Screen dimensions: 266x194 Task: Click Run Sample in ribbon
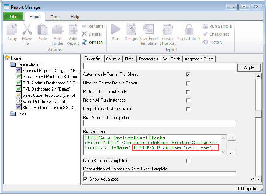[x=217, y=26]
